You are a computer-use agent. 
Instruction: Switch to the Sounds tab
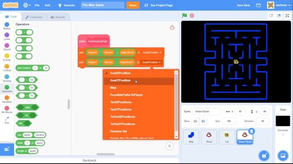(x=58, y=17)
